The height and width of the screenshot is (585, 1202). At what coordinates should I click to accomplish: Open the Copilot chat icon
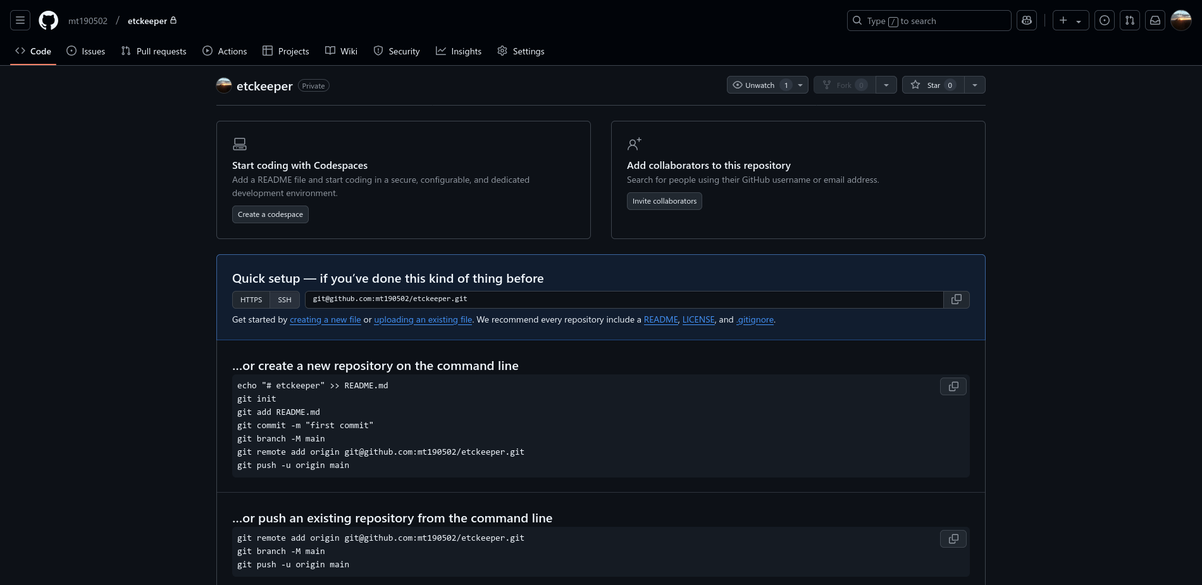pyautogui.click(x=1027, y=21)
